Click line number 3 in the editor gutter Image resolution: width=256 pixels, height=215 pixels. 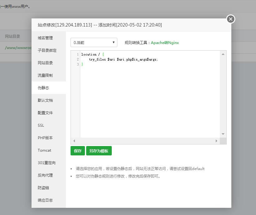pyautogui.click(x=78, y=64)
